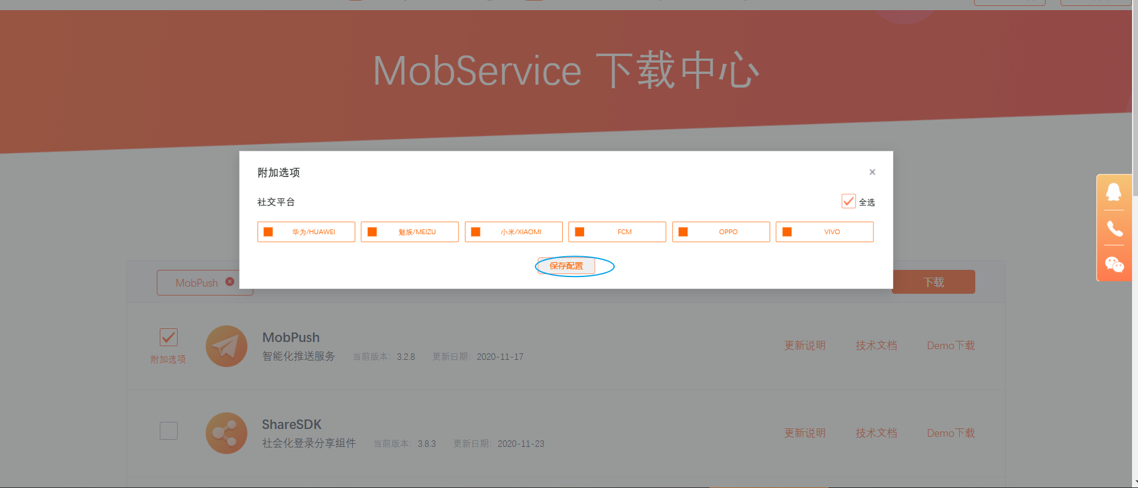Click the MobPush paper plane icon
Screen dimensions: 1138x488
tap(227, 346)
